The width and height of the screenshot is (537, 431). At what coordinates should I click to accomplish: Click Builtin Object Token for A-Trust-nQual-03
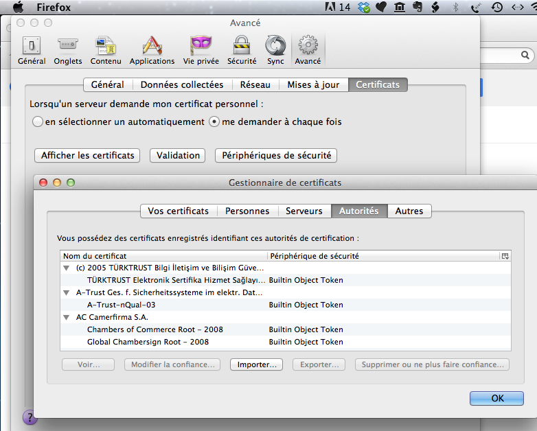pyautogui.click(x=306, y=305)
